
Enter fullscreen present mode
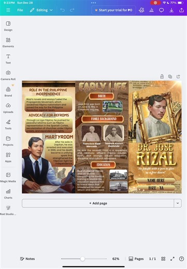point(172,259)
